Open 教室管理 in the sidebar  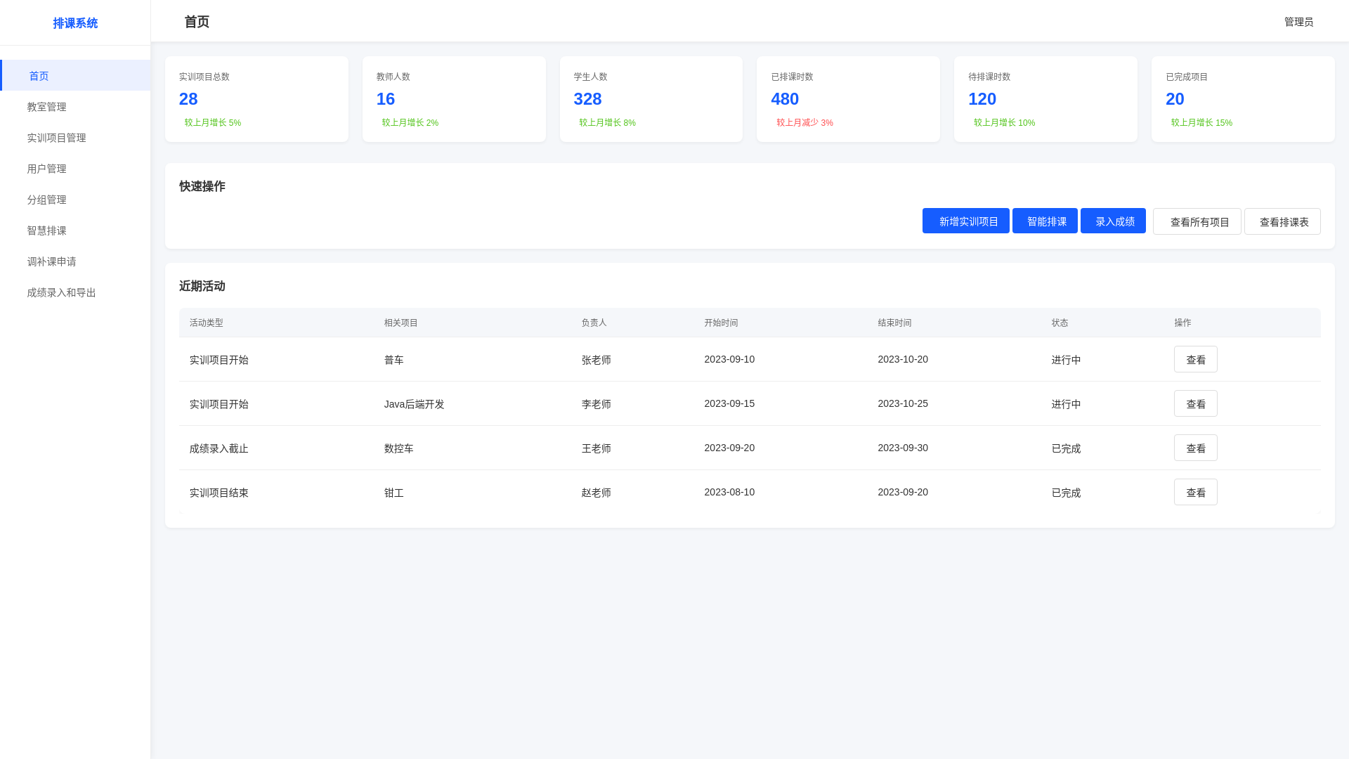tap(46, 107)
